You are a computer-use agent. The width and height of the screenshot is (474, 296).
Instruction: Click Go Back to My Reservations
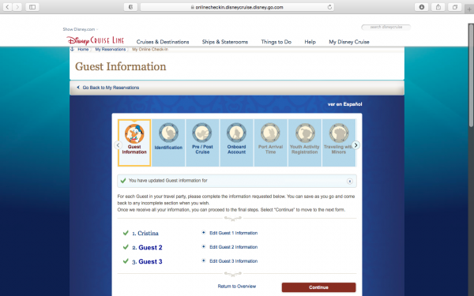point(111,88)
